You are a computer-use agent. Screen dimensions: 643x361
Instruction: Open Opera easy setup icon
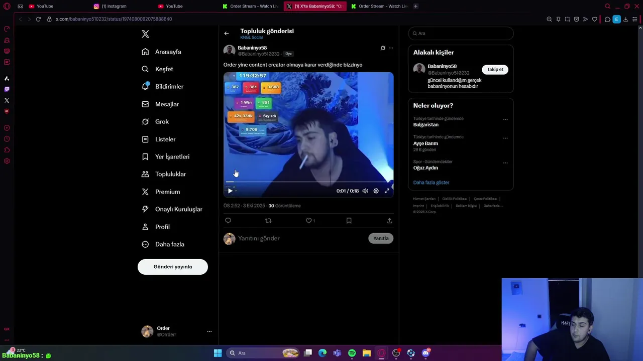coord(635,19)
